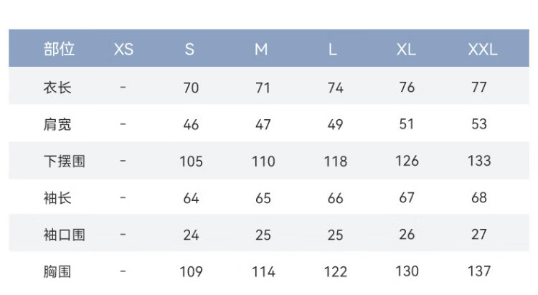Select the 袖长 value 68 for size XXL
The height and width of the screenshot is (295, 538).
click(479, 197)
